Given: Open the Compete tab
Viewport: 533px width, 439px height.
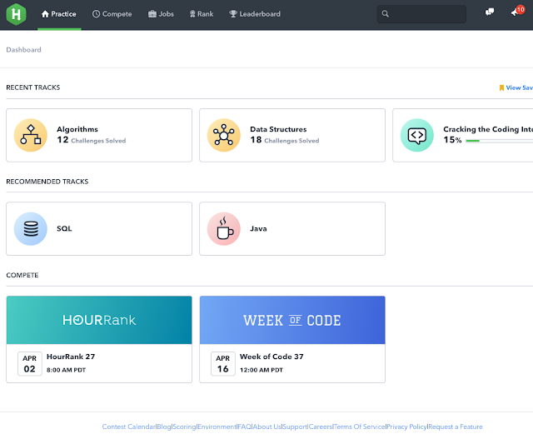Looking at the screenshot, I should (x=112, y=14).
